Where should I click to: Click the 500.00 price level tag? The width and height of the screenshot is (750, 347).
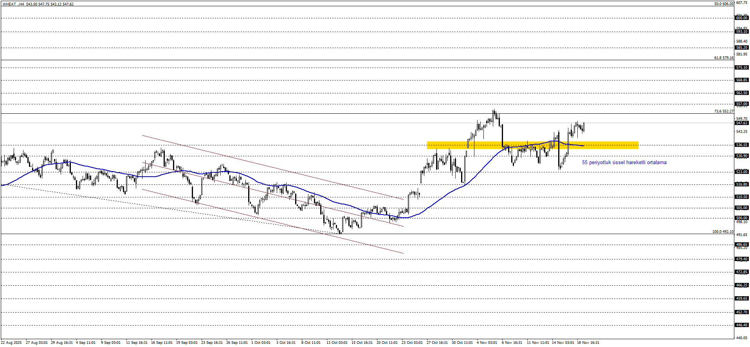pyautogui.click(x=741, y=218)
